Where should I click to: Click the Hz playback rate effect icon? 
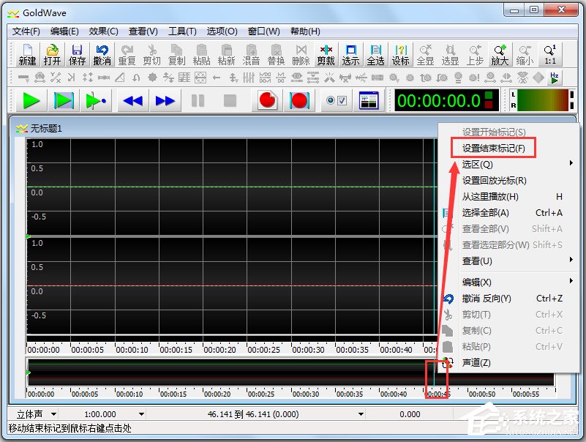(555, 78)
